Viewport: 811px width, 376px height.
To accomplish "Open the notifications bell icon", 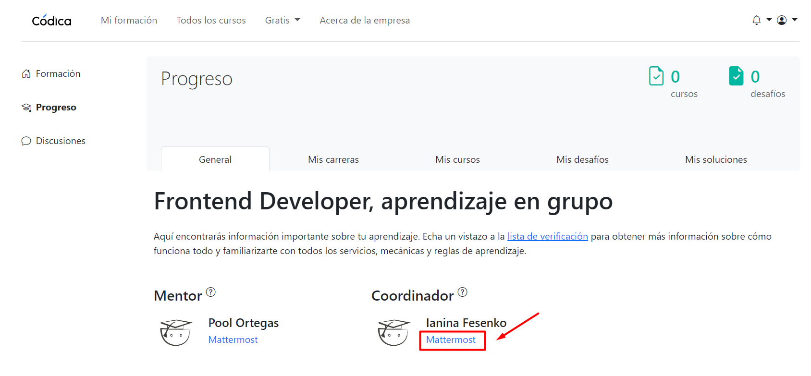I will click(756, 20).
